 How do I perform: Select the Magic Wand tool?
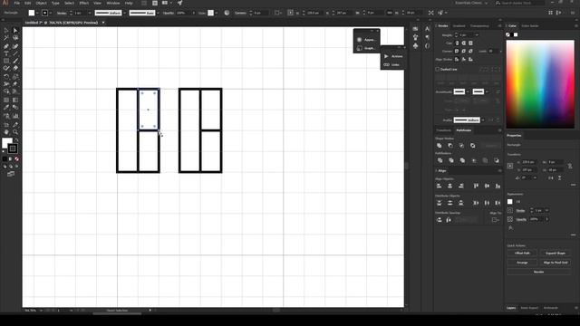(6, 38)
